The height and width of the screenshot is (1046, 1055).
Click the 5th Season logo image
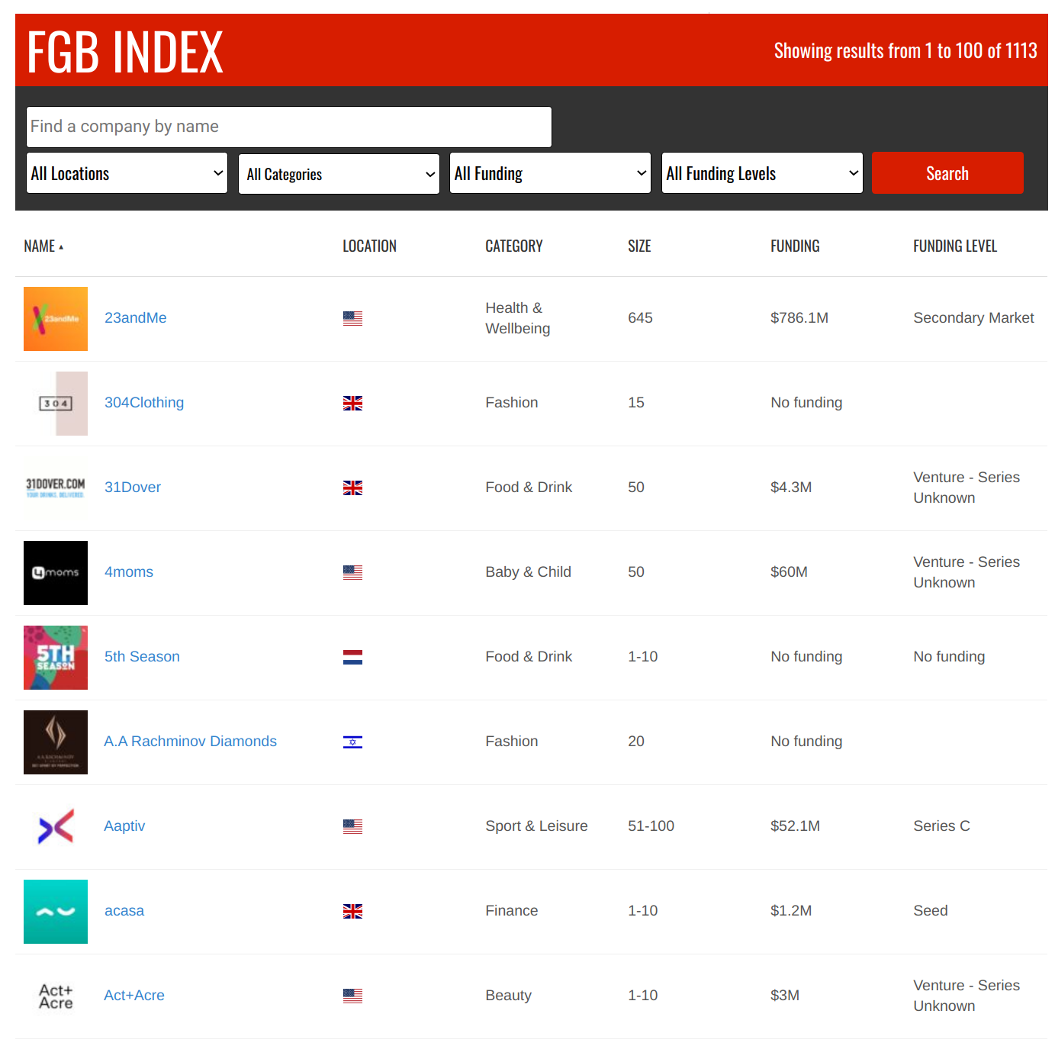tap(56, 658)
